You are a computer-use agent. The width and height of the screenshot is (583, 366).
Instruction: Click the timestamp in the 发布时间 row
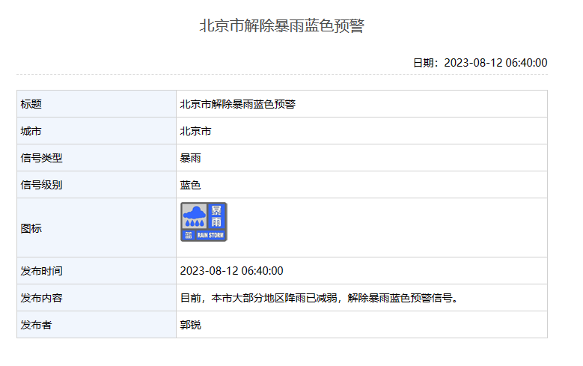(x=231, y=271)
